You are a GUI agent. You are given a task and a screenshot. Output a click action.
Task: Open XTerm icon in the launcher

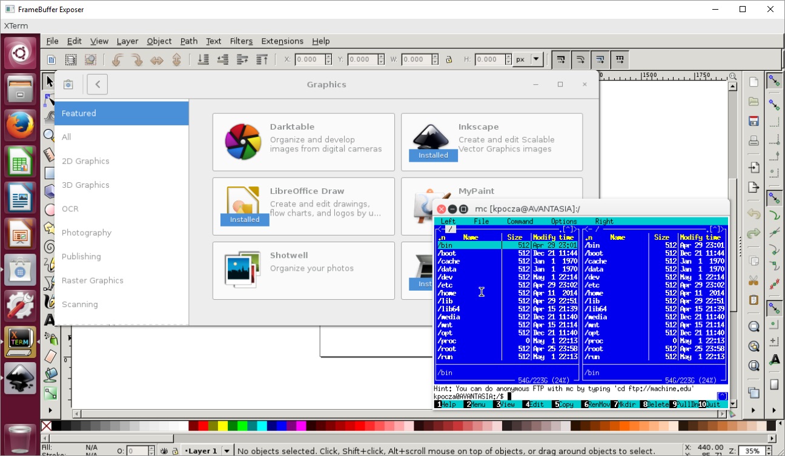tap(21, 343)
